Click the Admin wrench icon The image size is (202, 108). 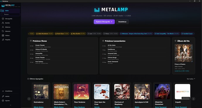coord(3,96)
